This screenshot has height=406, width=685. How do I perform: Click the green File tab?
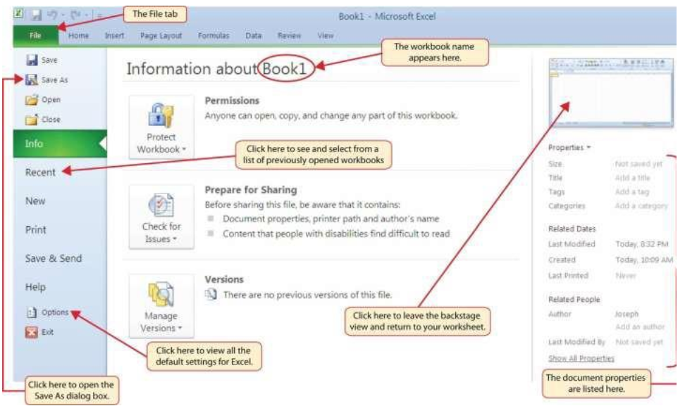pos(35,35)
